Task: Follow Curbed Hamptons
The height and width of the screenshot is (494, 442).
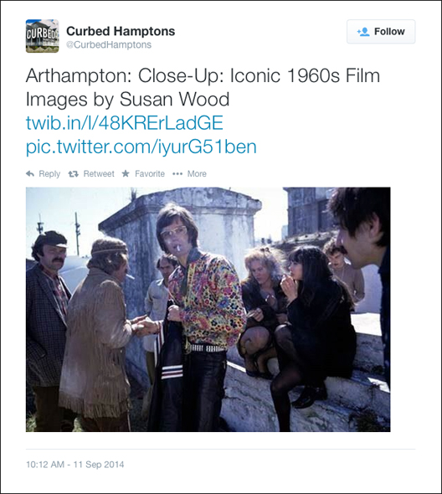Action: point(381,32)
